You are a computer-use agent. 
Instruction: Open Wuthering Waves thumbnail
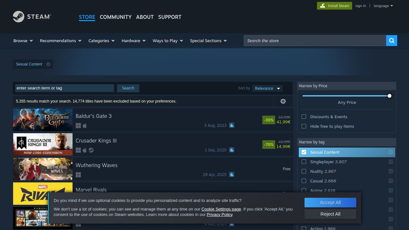point(43,169)
